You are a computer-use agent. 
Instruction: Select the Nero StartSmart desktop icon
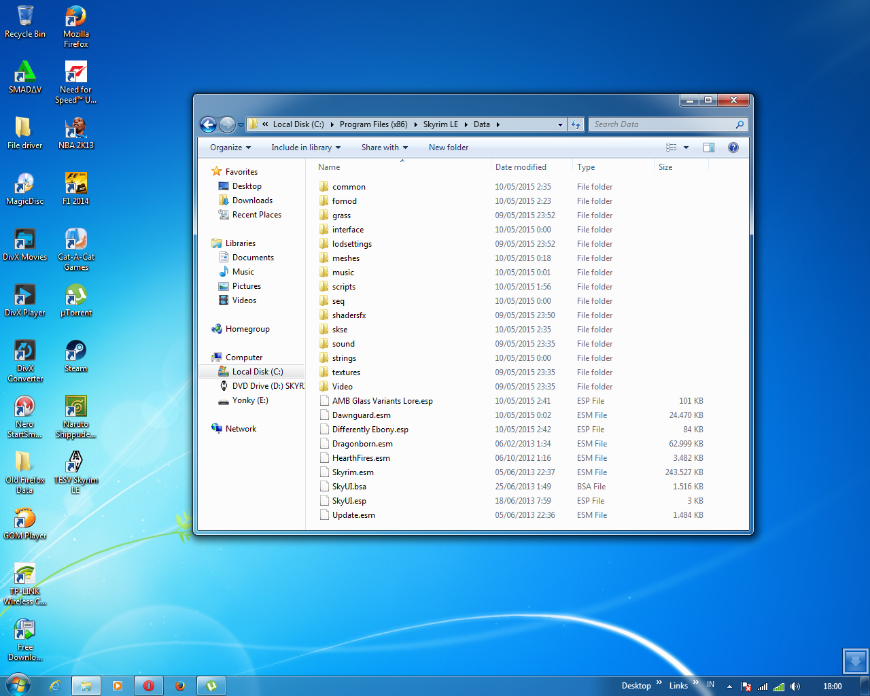pyautogui.click(x=25, y=417)
